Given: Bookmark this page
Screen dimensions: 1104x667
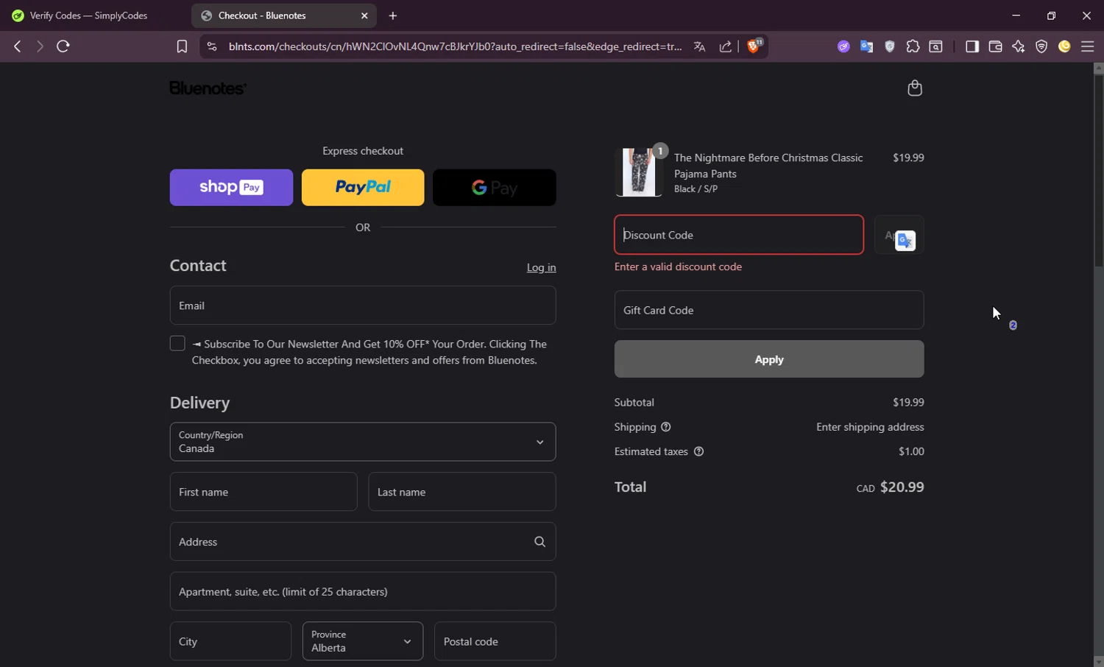Looking at the screenshot, I should point(182,46).
